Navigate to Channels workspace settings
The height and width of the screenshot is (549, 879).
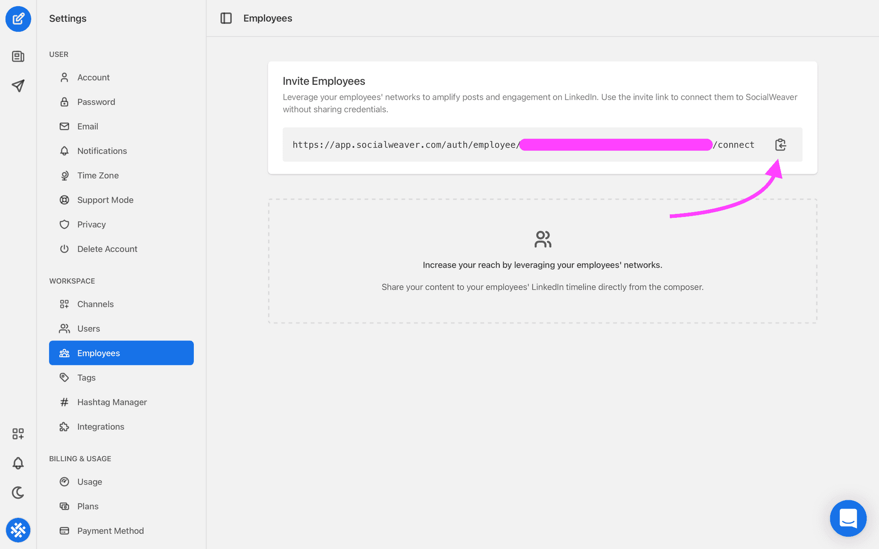tap(95, 303)
